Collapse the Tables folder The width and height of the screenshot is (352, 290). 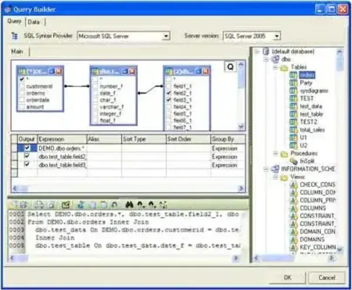(275, 67)
